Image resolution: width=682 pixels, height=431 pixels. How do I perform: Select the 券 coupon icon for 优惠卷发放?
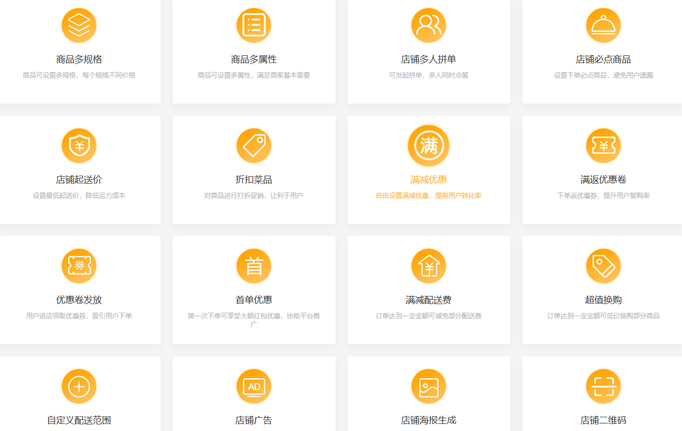click(79, 266)
